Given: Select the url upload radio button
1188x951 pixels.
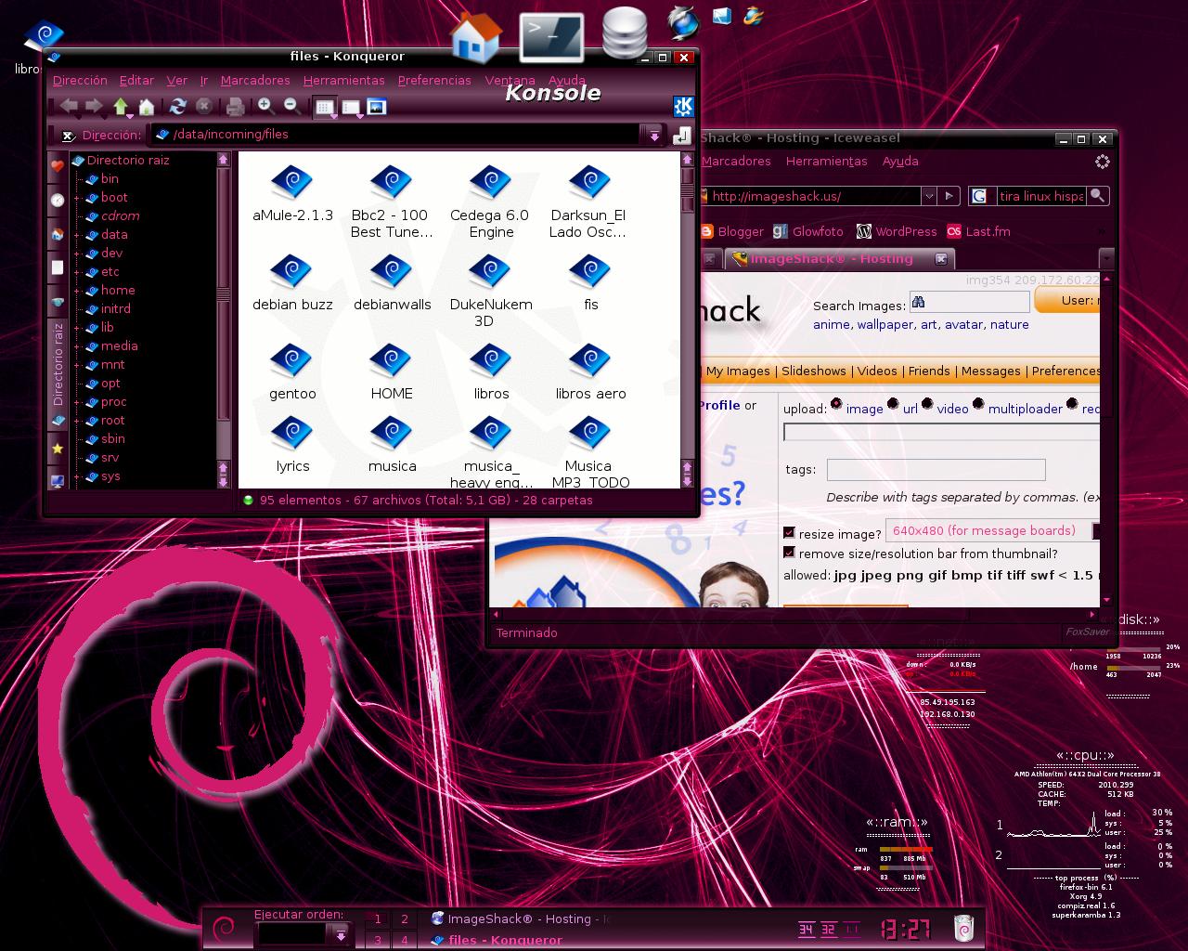Looking at the screenshot, I should tap(893, 404).
